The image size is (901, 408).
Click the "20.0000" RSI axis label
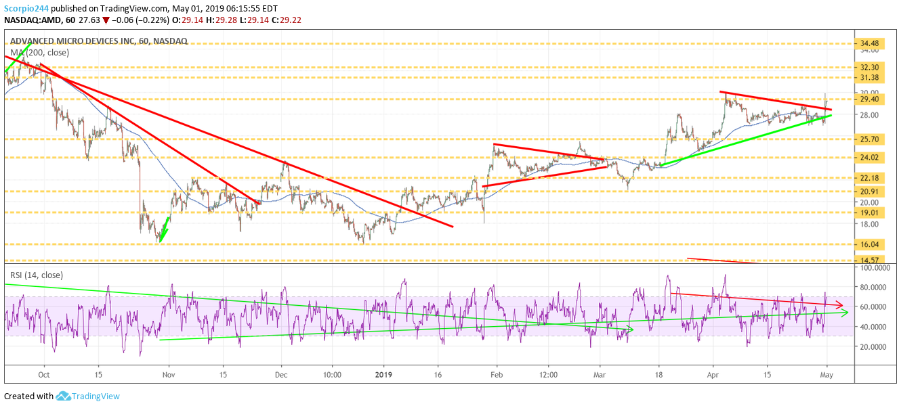pyautogui.click(x=873, y=347)
